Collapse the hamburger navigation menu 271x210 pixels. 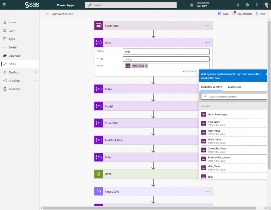pos(5,14)
